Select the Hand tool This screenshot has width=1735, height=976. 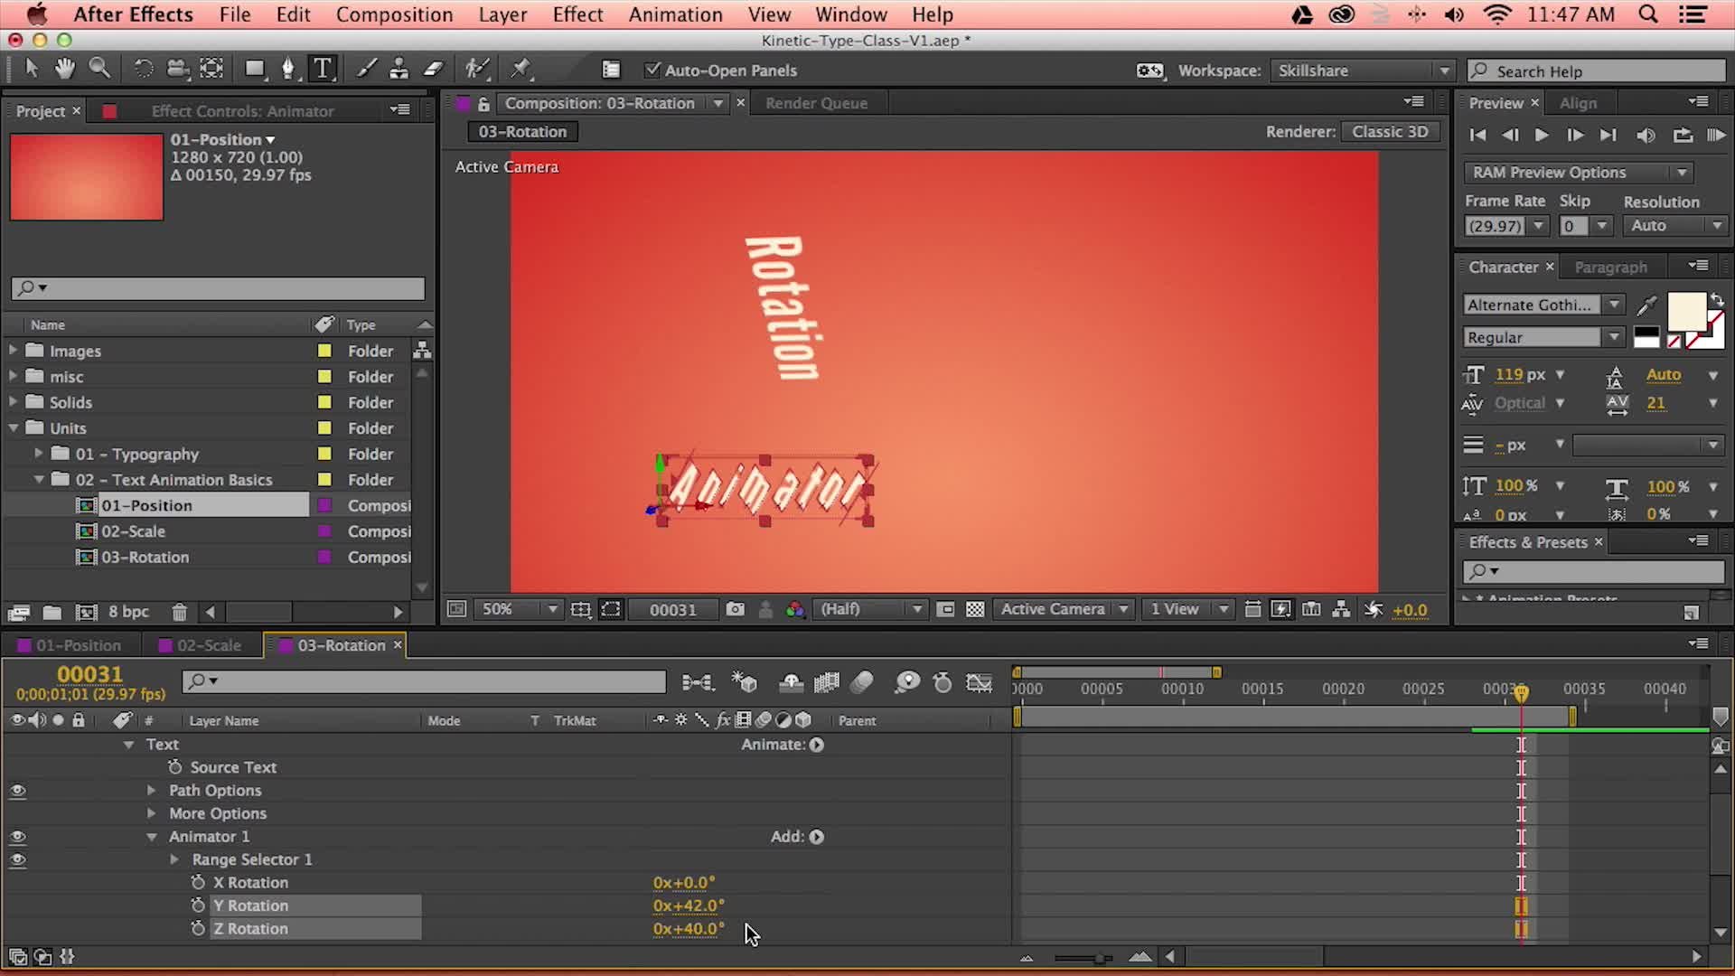[x=64, y=69]
